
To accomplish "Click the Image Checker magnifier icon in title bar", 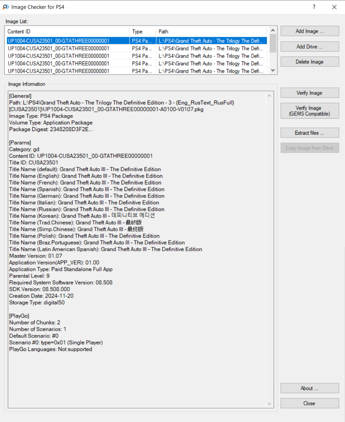I will click(x=6, y=7).
